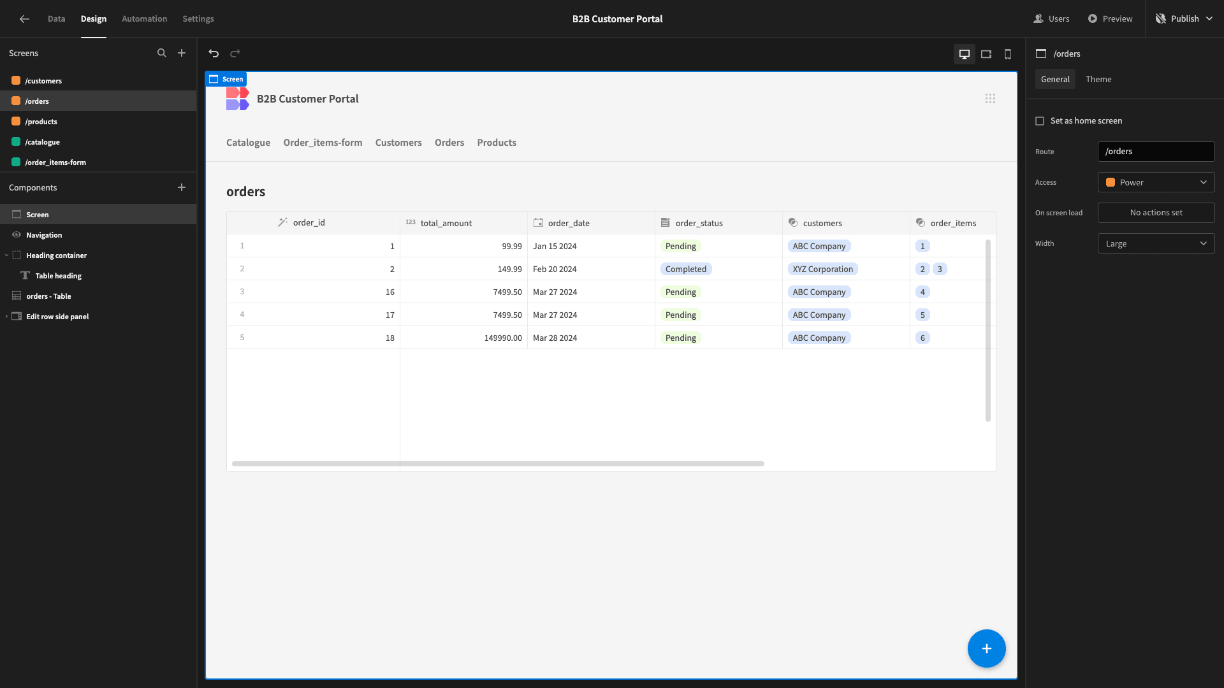Viewport: 1224px width, 688px height.
Task: Click the Route input field
Action: (1156, 152)
